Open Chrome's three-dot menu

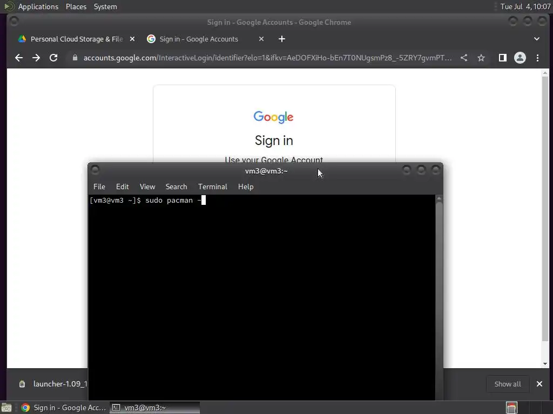[x=537, y=58]
